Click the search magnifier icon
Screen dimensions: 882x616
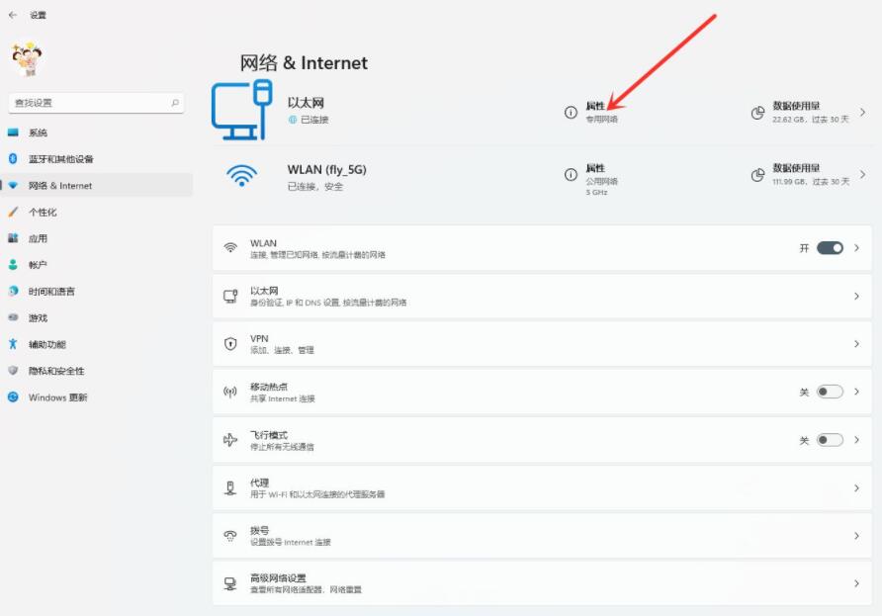point(175,103)
